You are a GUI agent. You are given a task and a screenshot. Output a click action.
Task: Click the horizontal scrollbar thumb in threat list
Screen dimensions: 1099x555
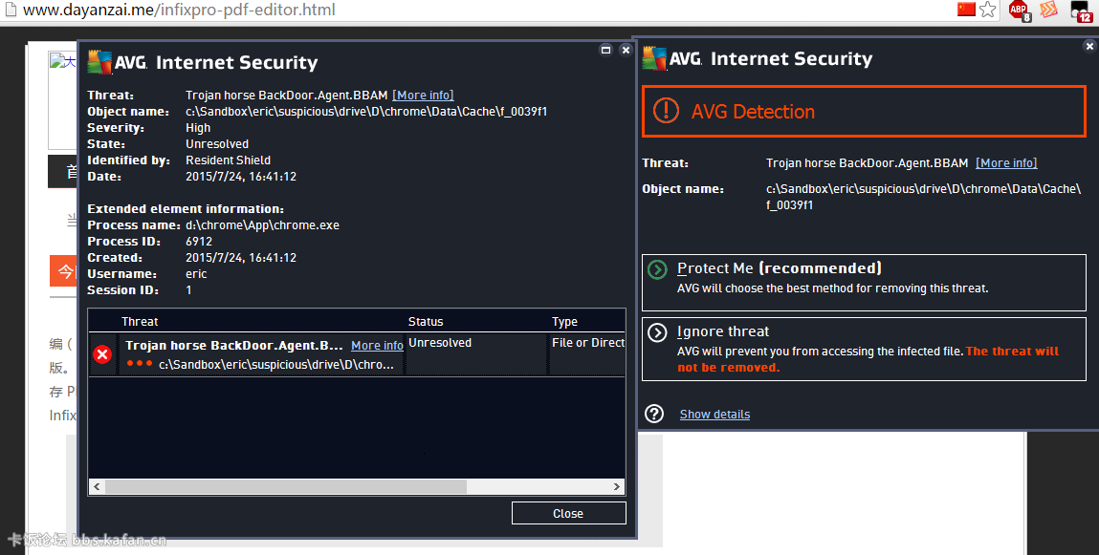click(x=285, y=486)
